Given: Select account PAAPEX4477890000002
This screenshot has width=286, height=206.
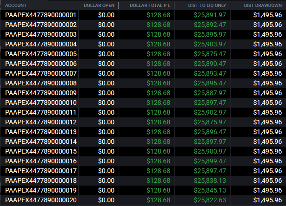Looking at the screenshot, I should (x=40, y=25).
